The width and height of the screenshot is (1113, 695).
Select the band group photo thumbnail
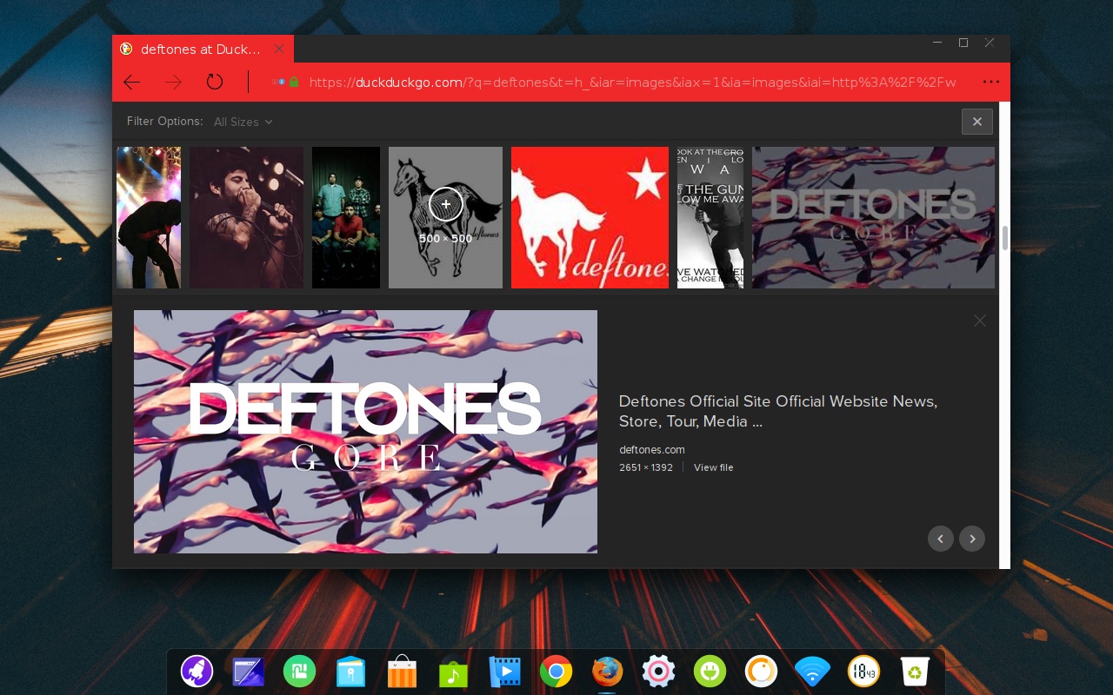(346, 217)
